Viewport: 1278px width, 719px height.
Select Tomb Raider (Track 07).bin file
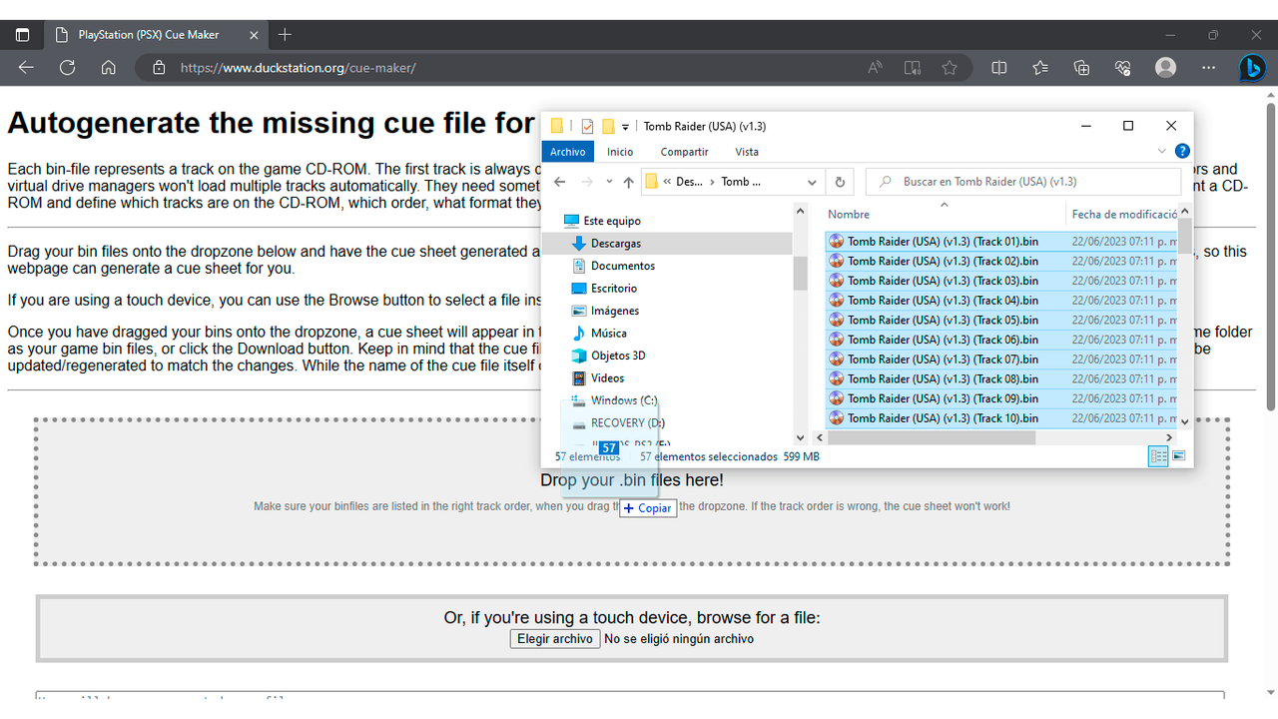pos(943,359)
